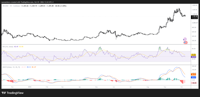Click the Jul label on time axis

130,87
